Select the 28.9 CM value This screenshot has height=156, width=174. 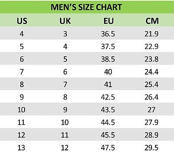(x=152, y=135)
